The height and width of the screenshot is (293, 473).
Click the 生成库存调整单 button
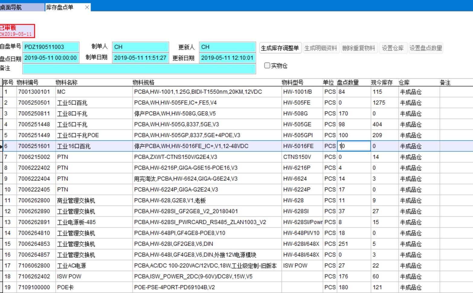click(x=280, y=48)
